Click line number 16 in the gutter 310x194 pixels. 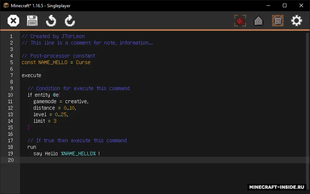(10, 134)
